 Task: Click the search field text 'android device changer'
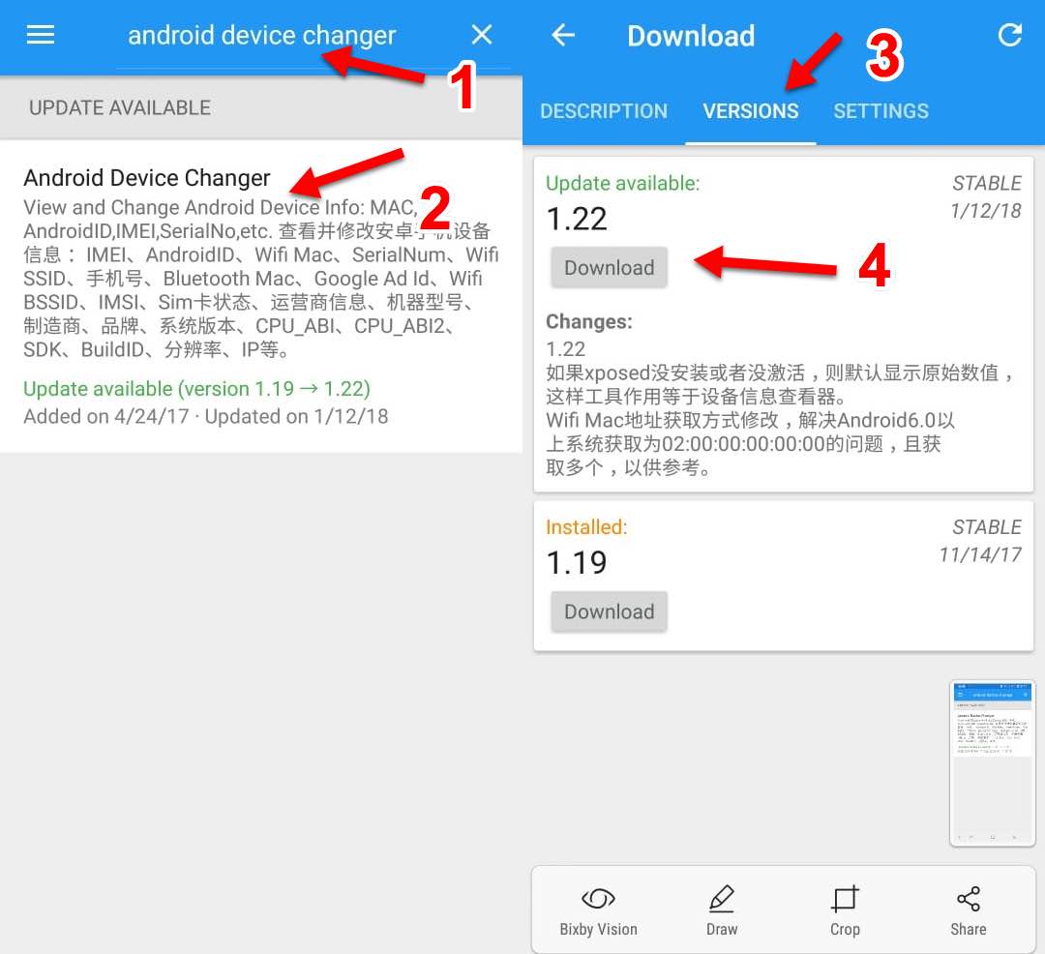(x=262, y=35)
